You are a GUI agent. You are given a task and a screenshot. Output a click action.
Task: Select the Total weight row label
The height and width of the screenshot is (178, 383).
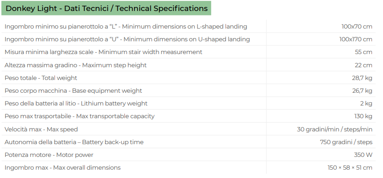point(41,78)
